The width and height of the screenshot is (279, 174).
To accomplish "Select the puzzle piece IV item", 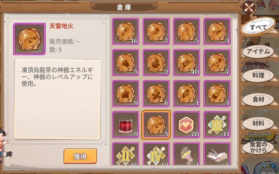I will (x=156, y=154).
